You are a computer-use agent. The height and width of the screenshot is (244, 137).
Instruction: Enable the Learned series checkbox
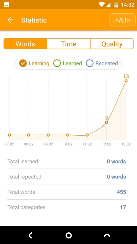point(57,63)
